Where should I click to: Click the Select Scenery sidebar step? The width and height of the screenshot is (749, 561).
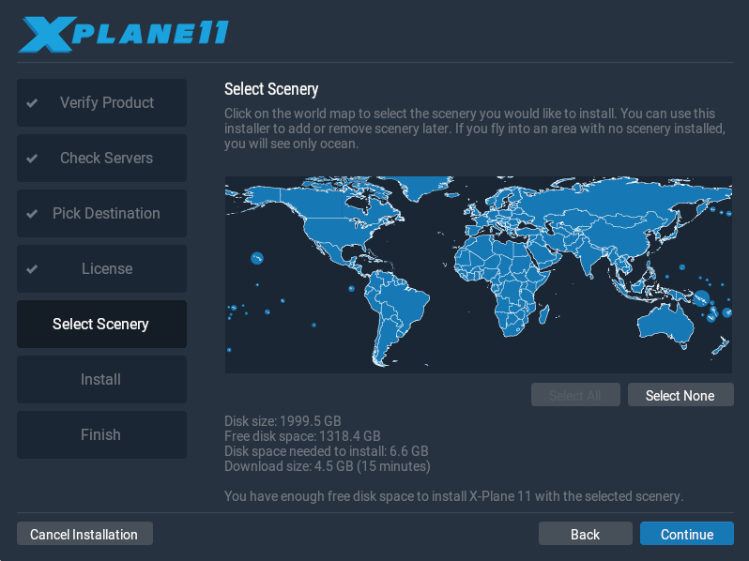click(x=101, y=325)
